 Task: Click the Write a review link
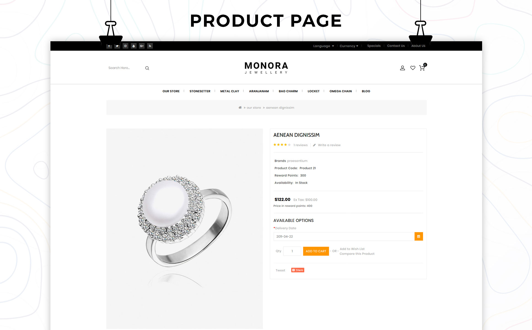329,145
